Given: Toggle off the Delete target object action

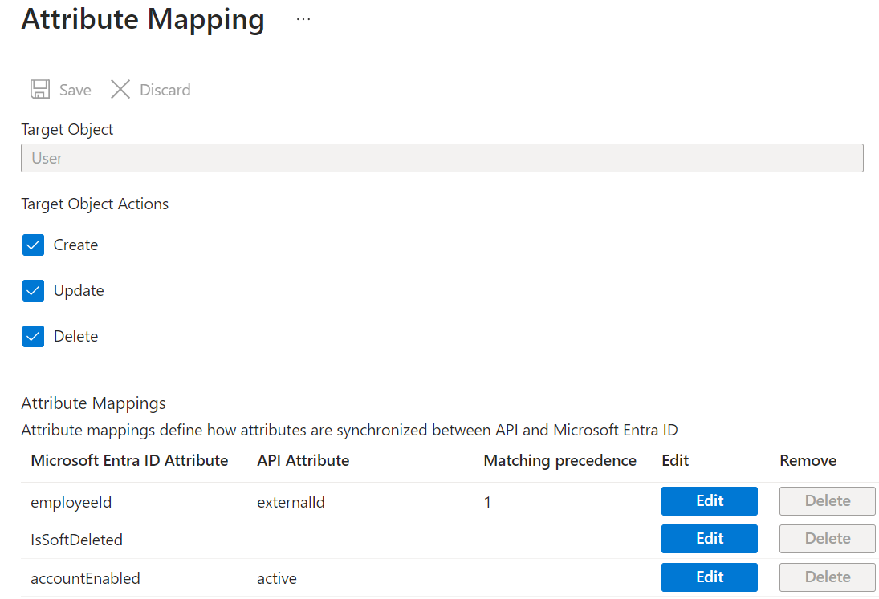Looking at the screenshot, I should pos(32,336).
